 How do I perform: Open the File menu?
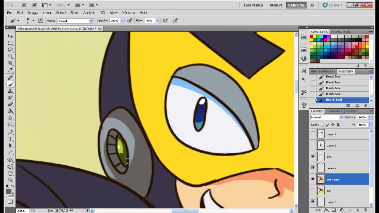pyautogui.click(x=9, y=12)
